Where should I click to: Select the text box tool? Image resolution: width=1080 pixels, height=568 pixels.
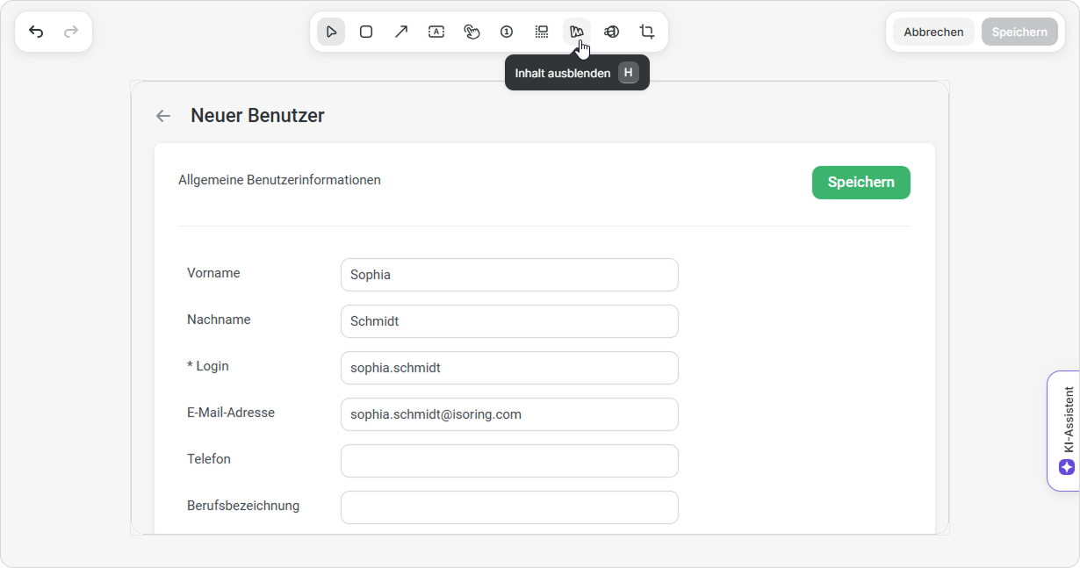pyautogui.click(x=436, y=32)
